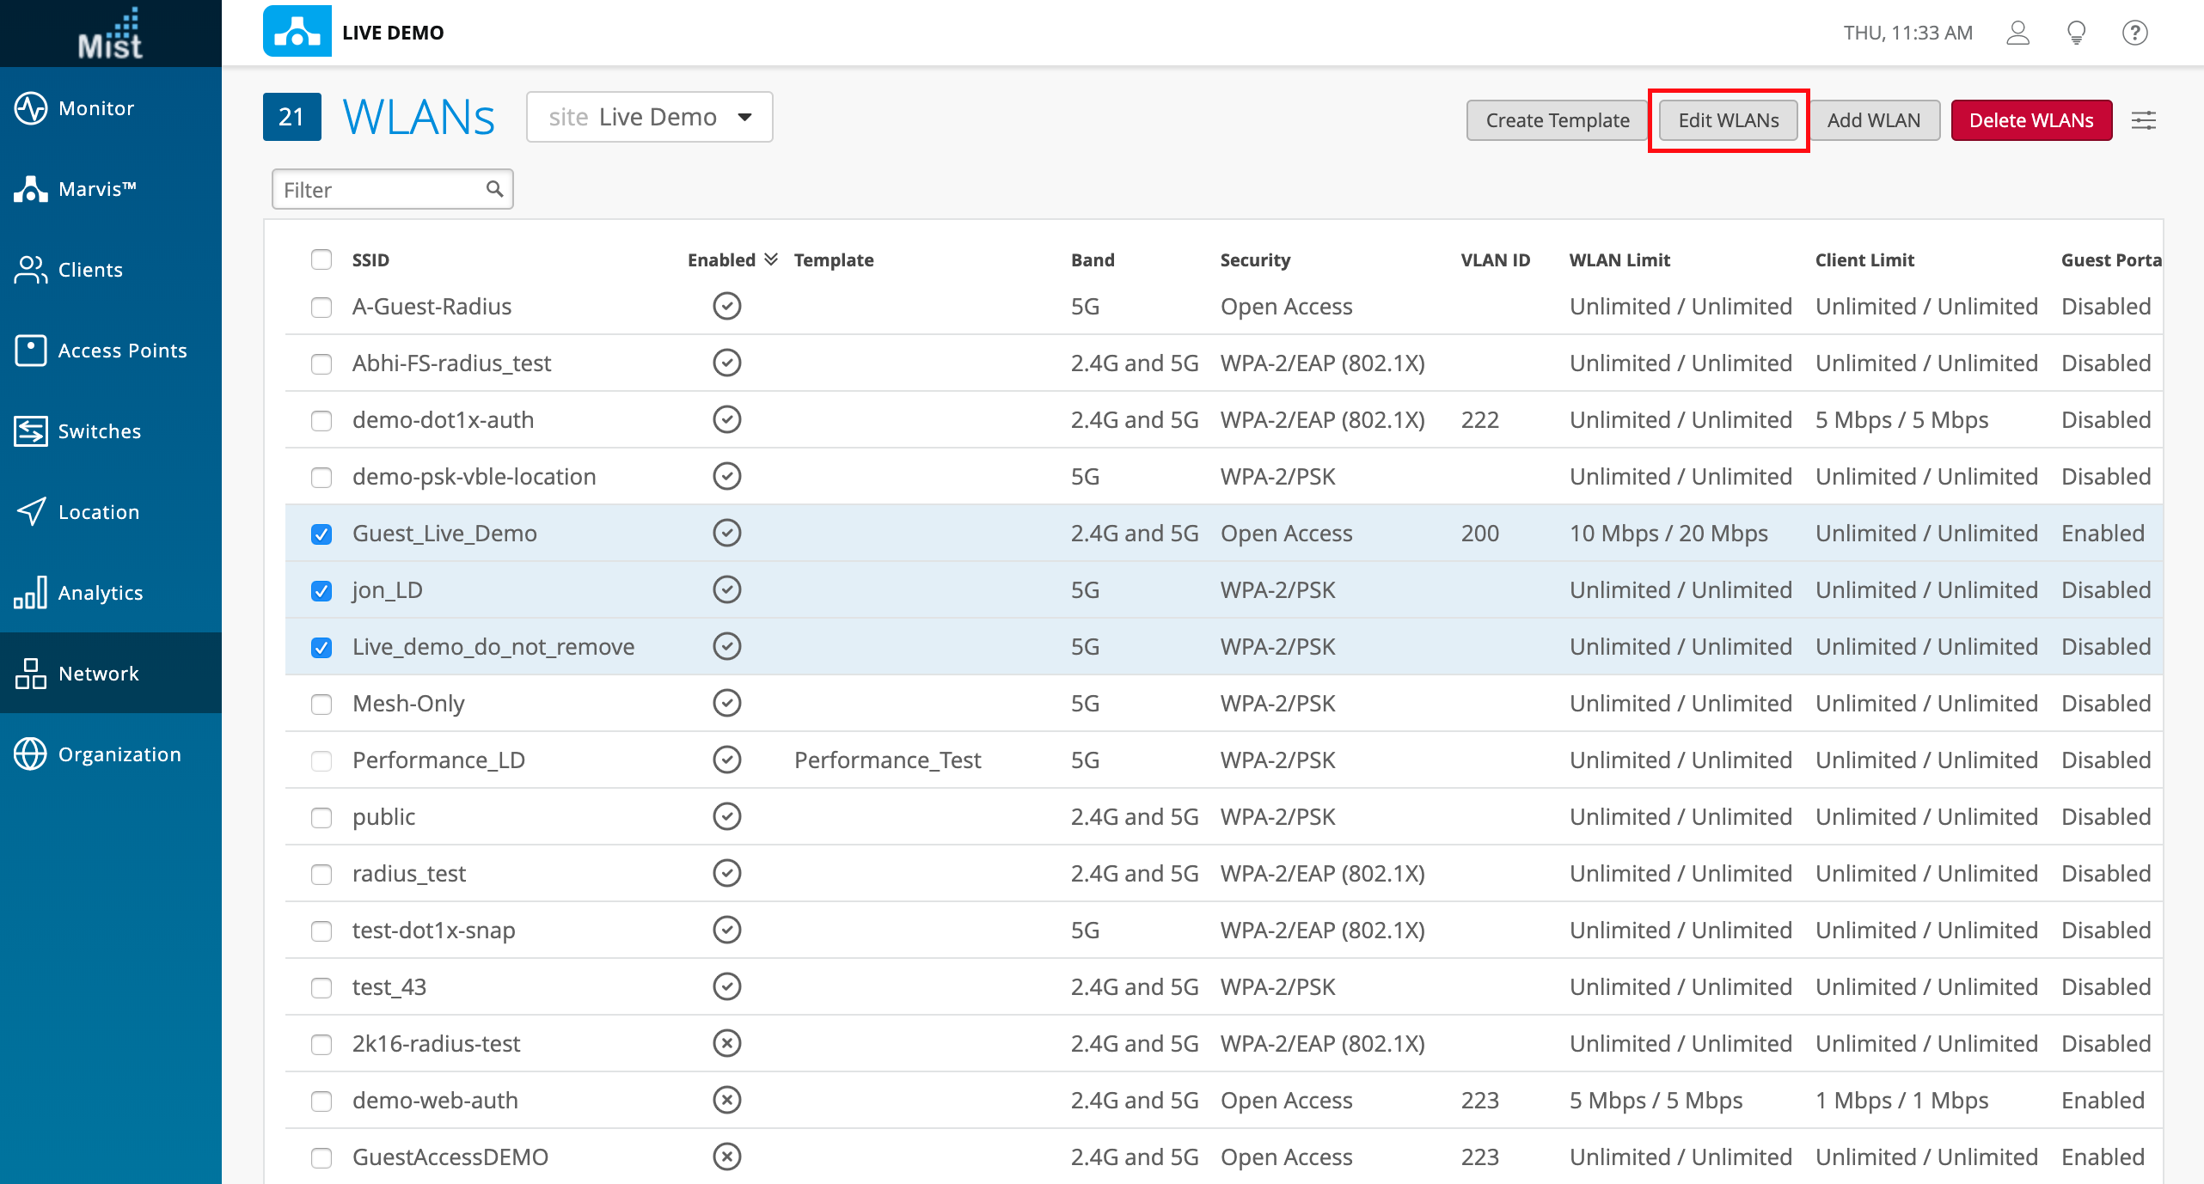Viewport: 2204px width, 1184px height.
Task: Select the Mesh-Only row checkbox
Action: click(x=321, y=705)
